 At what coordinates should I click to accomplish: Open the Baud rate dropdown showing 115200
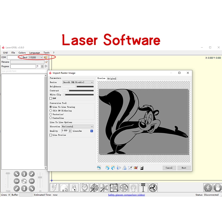point(36,57)
